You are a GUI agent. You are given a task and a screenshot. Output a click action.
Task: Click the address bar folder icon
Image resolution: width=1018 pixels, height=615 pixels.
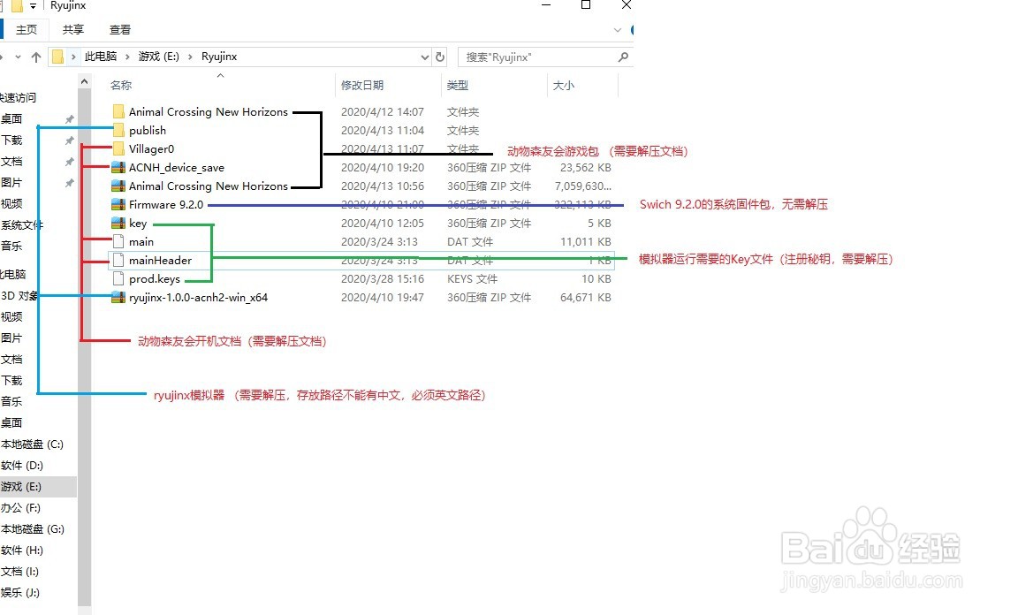(57, 57)
